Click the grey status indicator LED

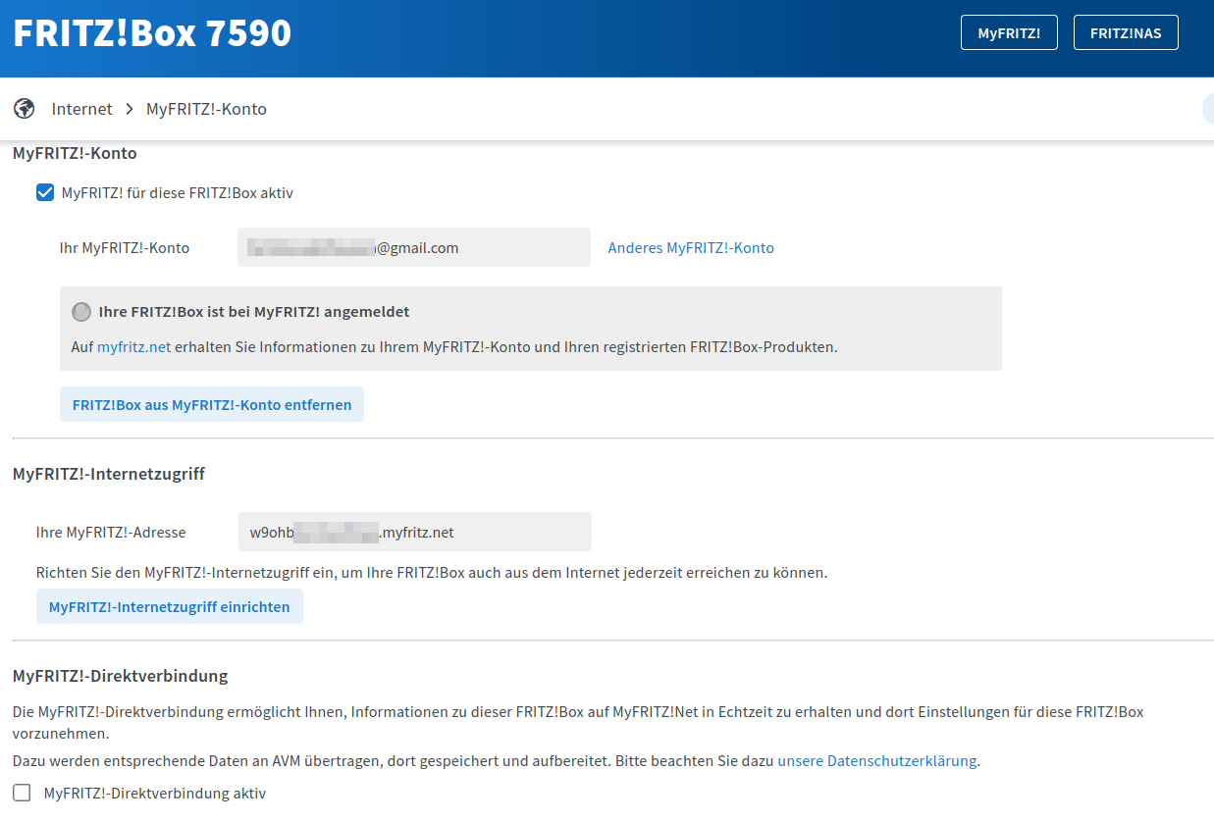tap(81, 312)
